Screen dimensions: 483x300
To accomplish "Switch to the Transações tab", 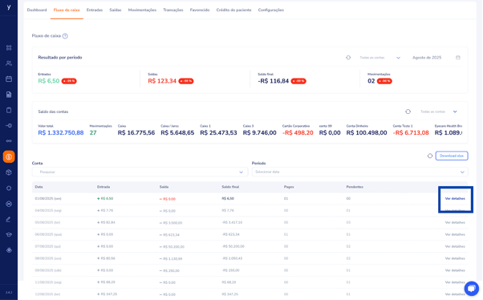I will click(173, 10).
